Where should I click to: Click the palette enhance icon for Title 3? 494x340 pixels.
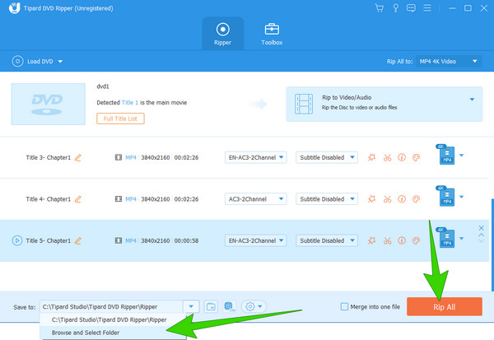tap(416, 157)
